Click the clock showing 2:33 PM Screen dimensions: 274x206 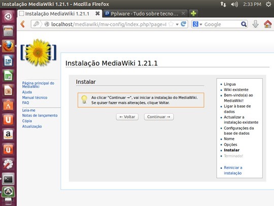(252, 4)
